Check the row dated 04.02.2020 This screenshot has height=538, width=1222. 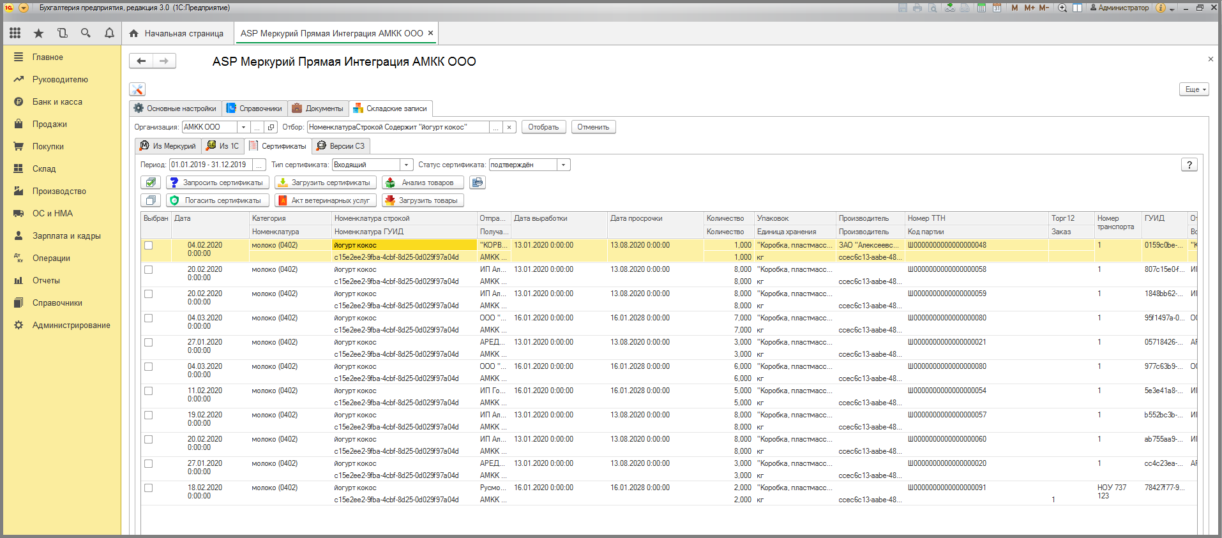coord(149,245)
